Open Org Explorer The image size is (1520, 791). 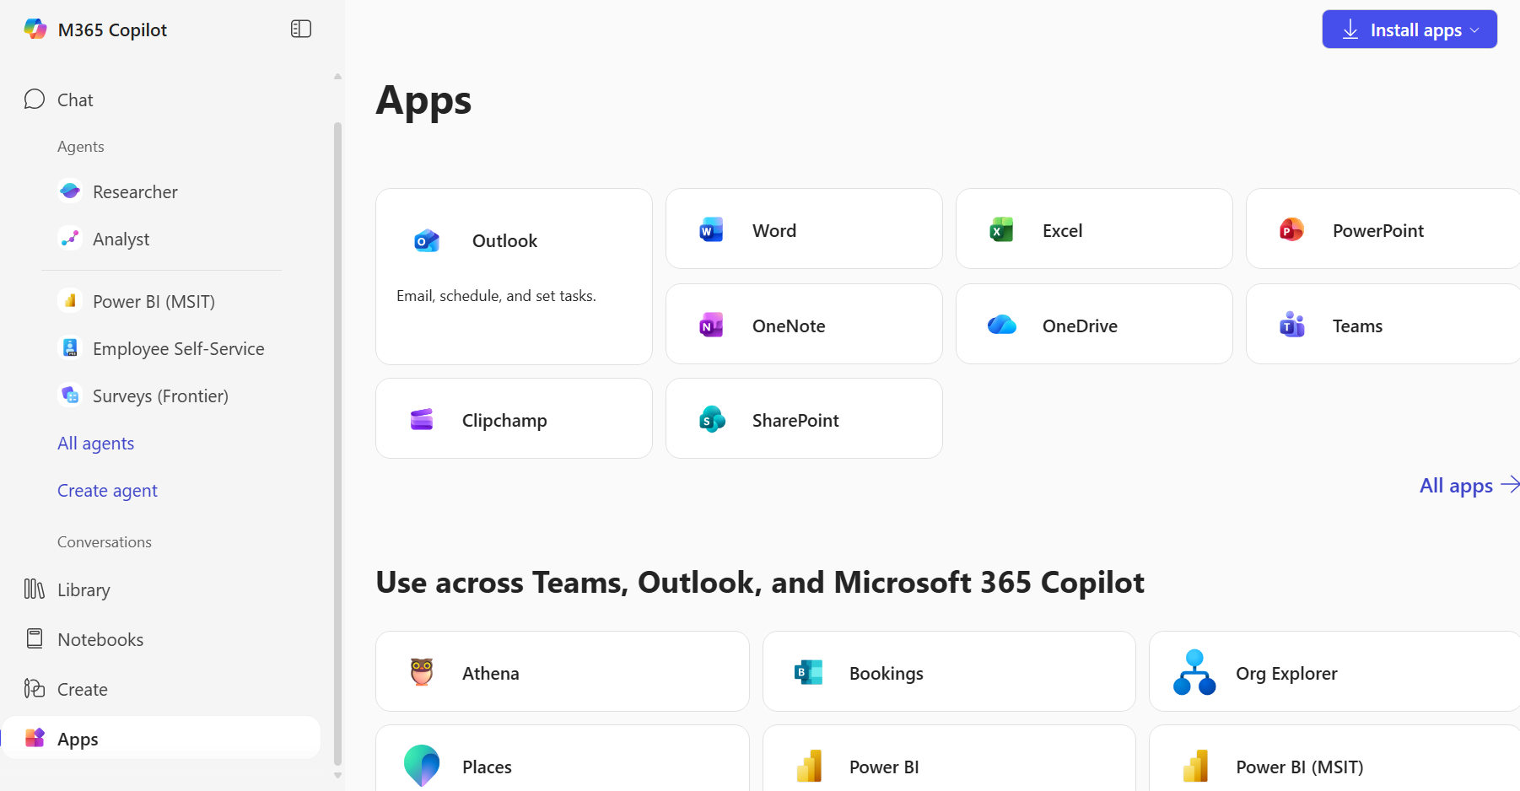(x=1331, y=671)
